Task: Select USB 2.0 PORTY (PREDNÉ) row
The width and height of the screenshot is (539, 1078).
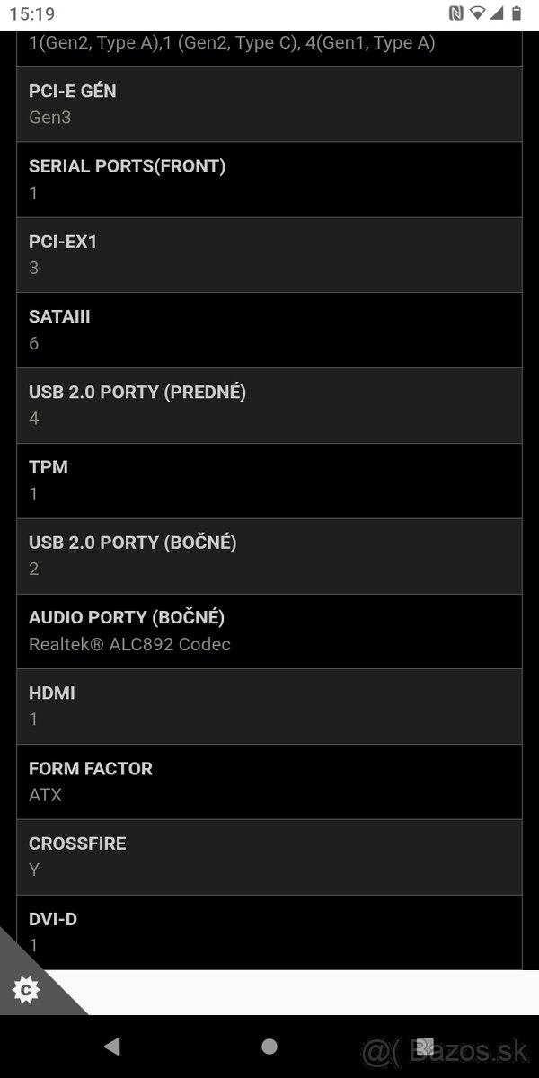Action: coord(269,405)
